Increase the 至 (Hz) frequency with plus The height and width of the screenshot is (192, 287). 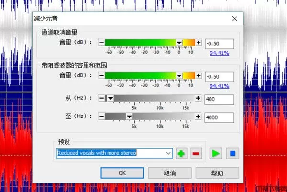(198, 117)
